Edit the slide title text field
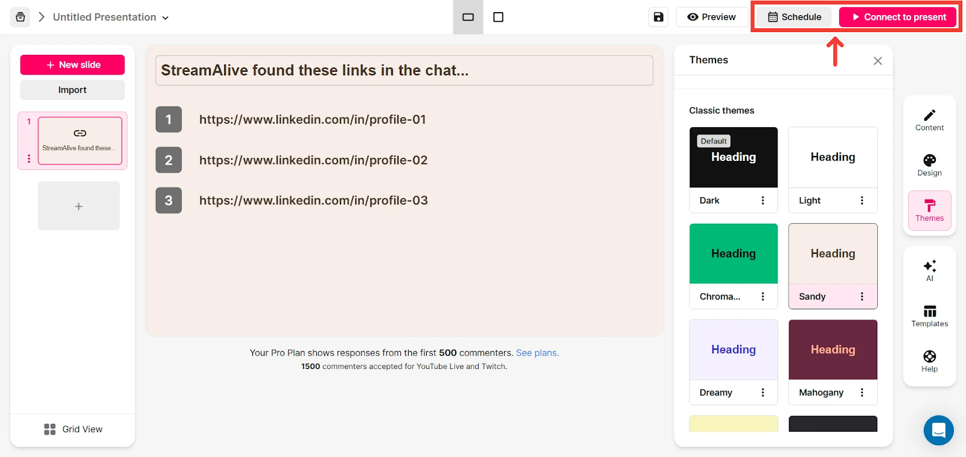Screen dimensions: 966x457 tap(405, 71)
